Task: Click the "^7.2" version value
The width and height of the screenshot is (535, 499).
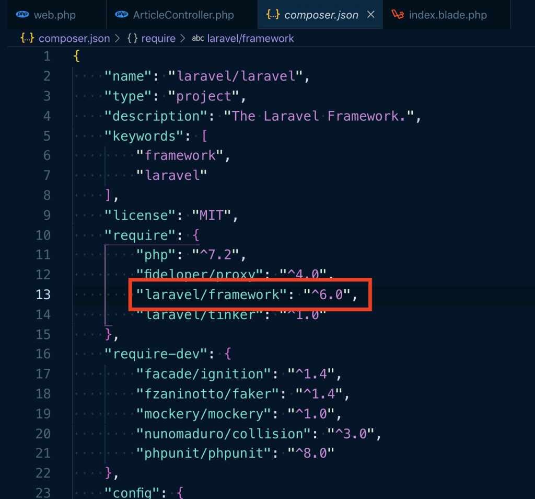Action: tap(216, 255)
